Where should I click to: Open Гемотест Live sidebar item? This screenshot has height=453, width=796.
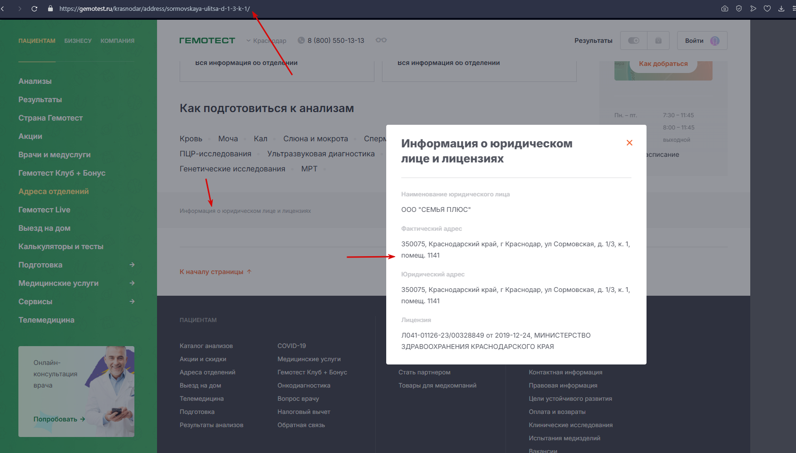(44, 210)
